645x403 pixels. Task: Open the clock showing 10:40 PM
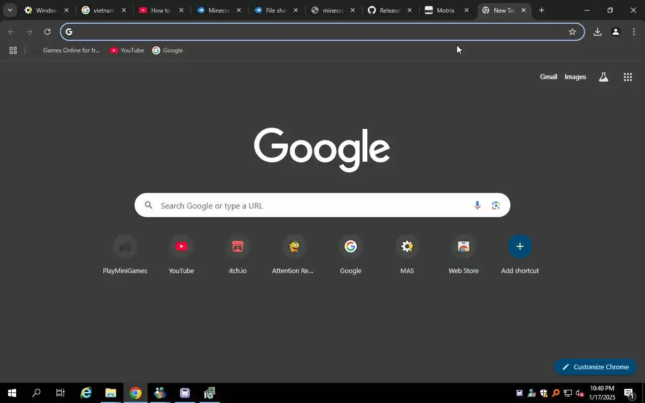pos(602,393)
